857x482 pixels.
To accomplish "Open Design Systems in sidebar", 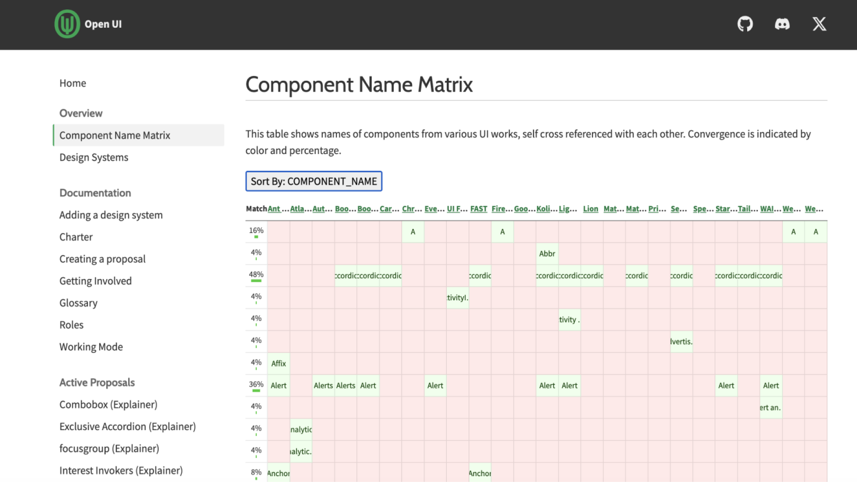I will coord(94,158).
